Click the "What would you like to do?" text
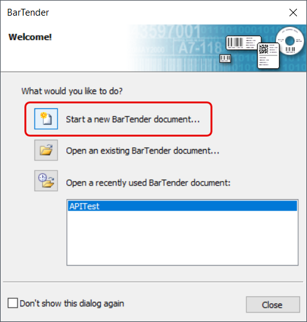The image size is (307, 322). point(72,91)
